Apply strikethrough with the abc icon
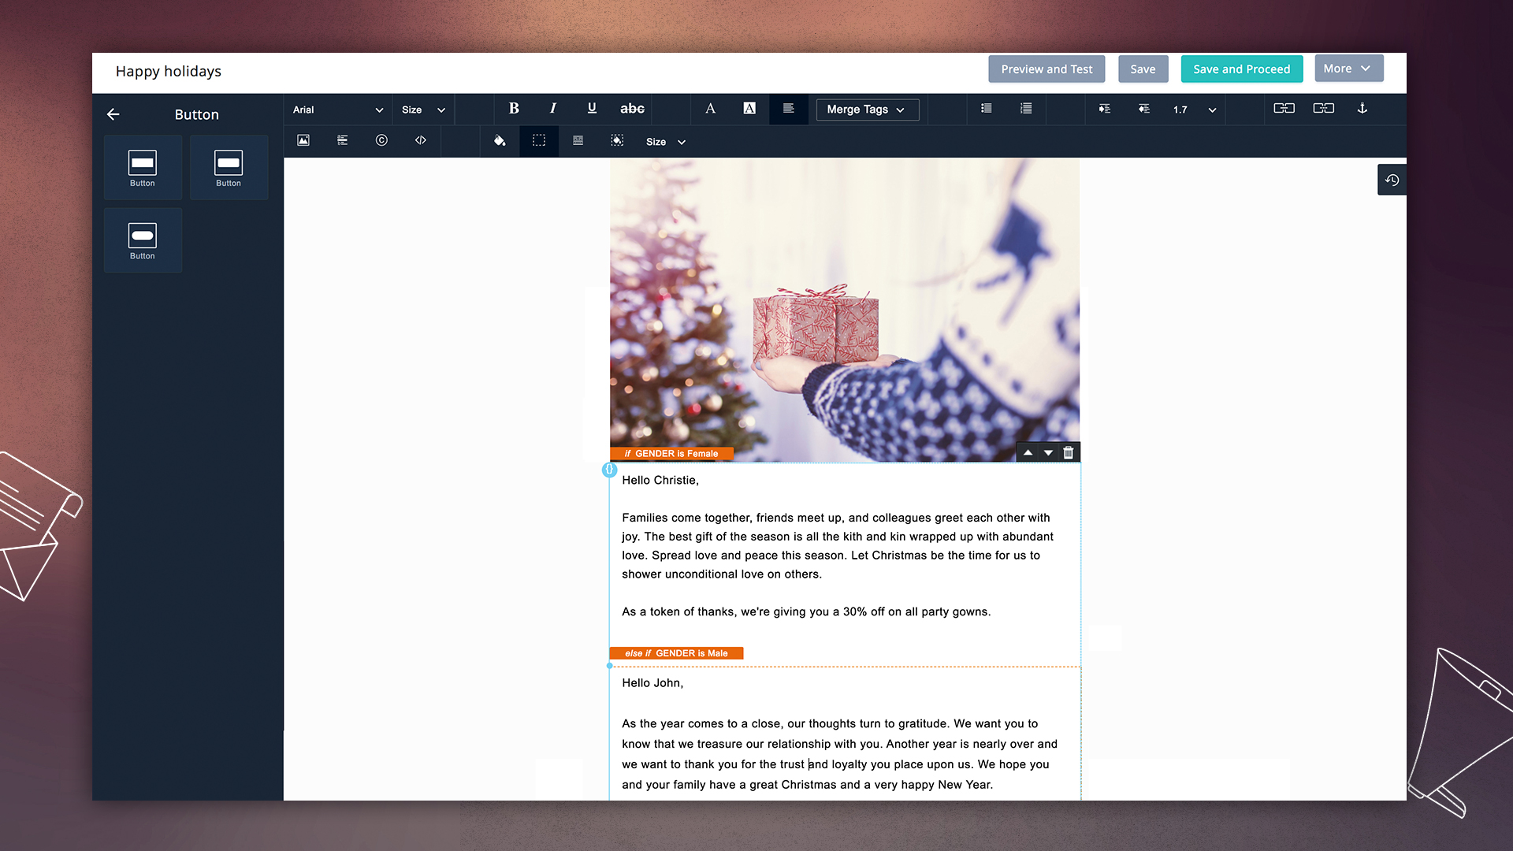 point(632,109)
